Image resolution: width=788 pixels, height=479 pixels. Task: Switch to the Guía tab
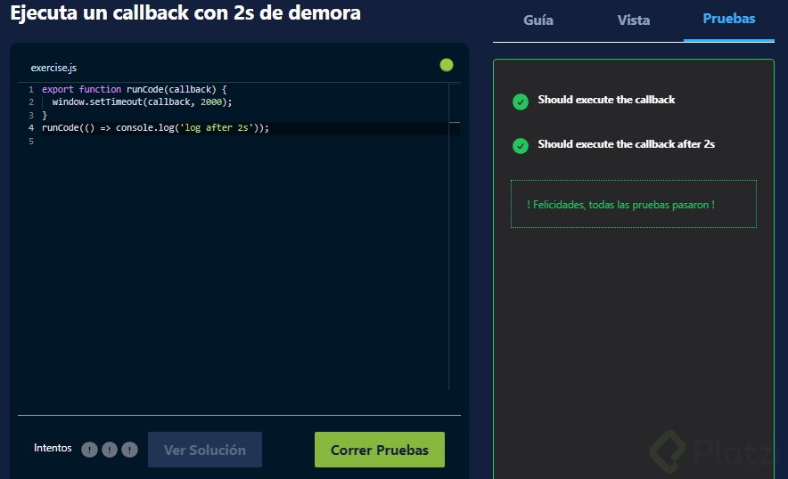[538, 20]
